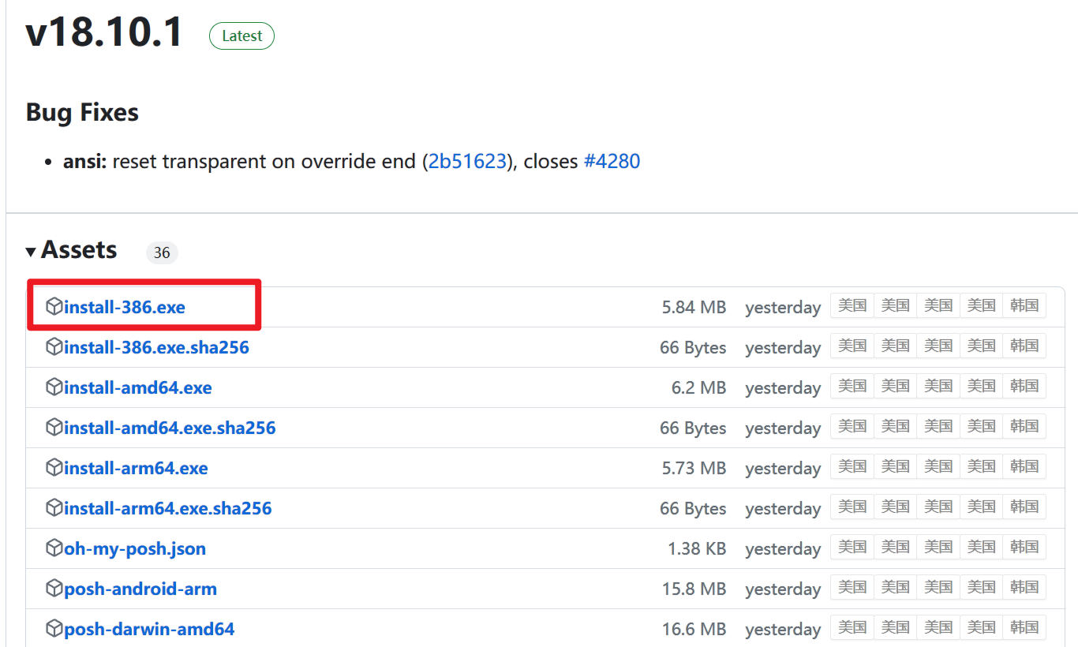Click the package icon beside install-arm64.exe.sha256
1078x647 pixels.
(x=54, y=507)
